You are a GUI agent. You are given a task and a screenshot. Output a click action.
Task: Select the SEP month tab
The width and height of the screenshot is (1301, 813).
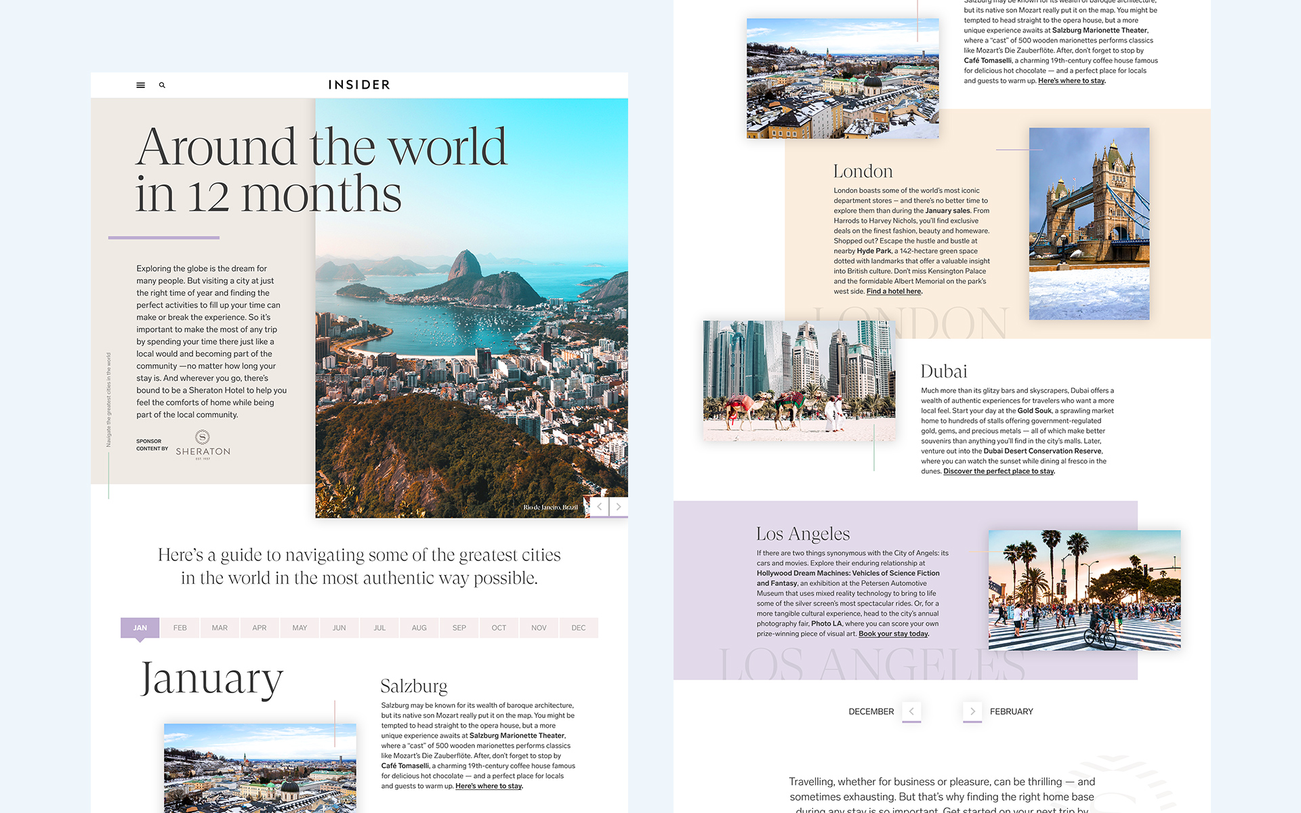(x=459, y=628)
